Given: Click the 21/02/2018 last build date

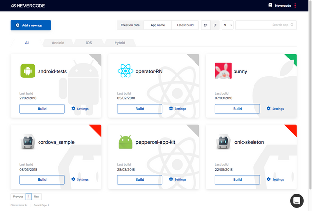Looking at the screenshot, I should (28, 98).
